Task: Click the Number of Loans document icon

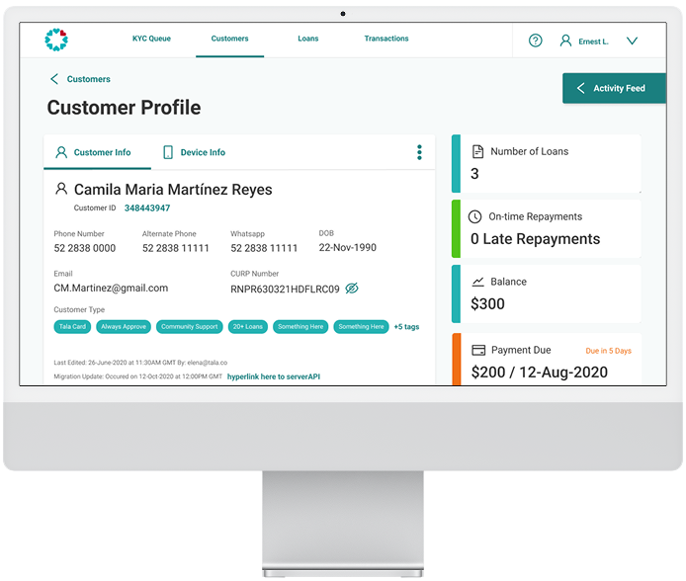Action: click(477, 151)
